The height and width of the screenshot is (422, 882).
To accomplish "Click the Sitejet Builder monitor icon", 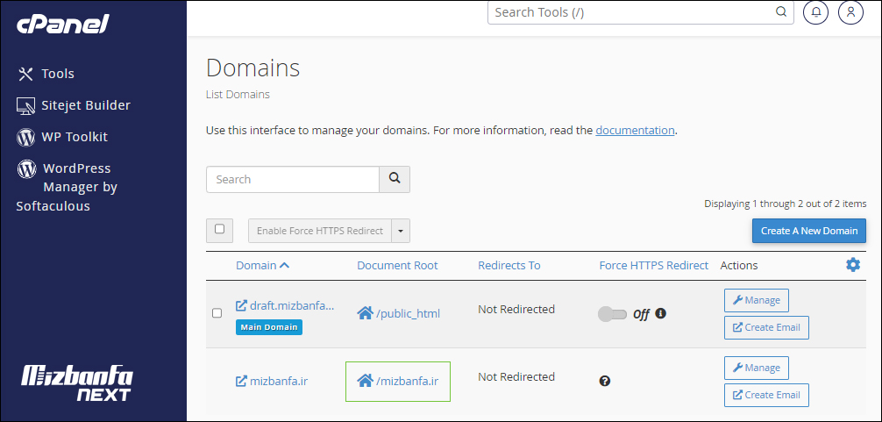I will [26, 106].
